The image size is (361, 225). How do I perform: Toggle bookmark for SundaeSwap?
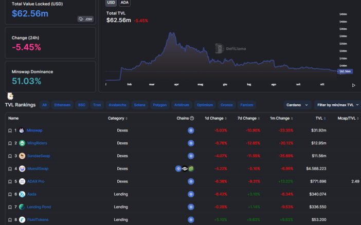10,156
